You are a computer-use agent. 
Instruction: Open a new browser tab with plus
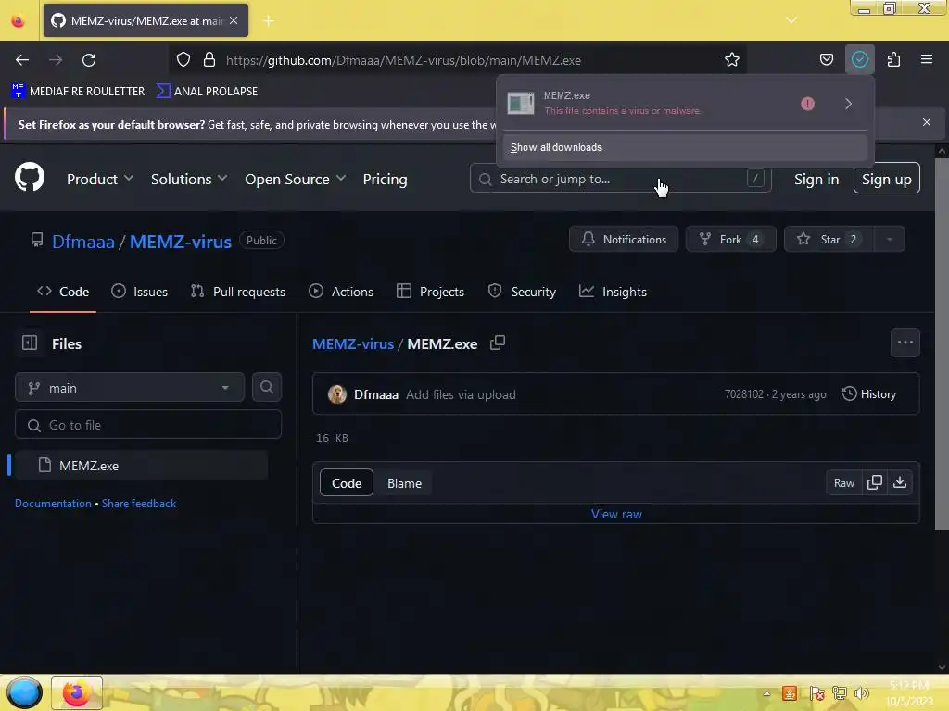coord(269,21)
